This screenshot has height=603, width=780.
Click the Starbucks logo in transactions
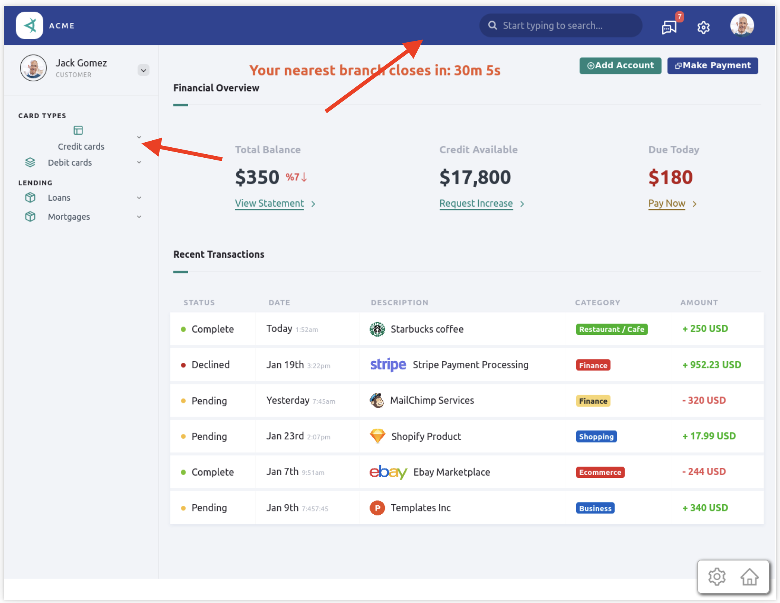coord(377,329)
